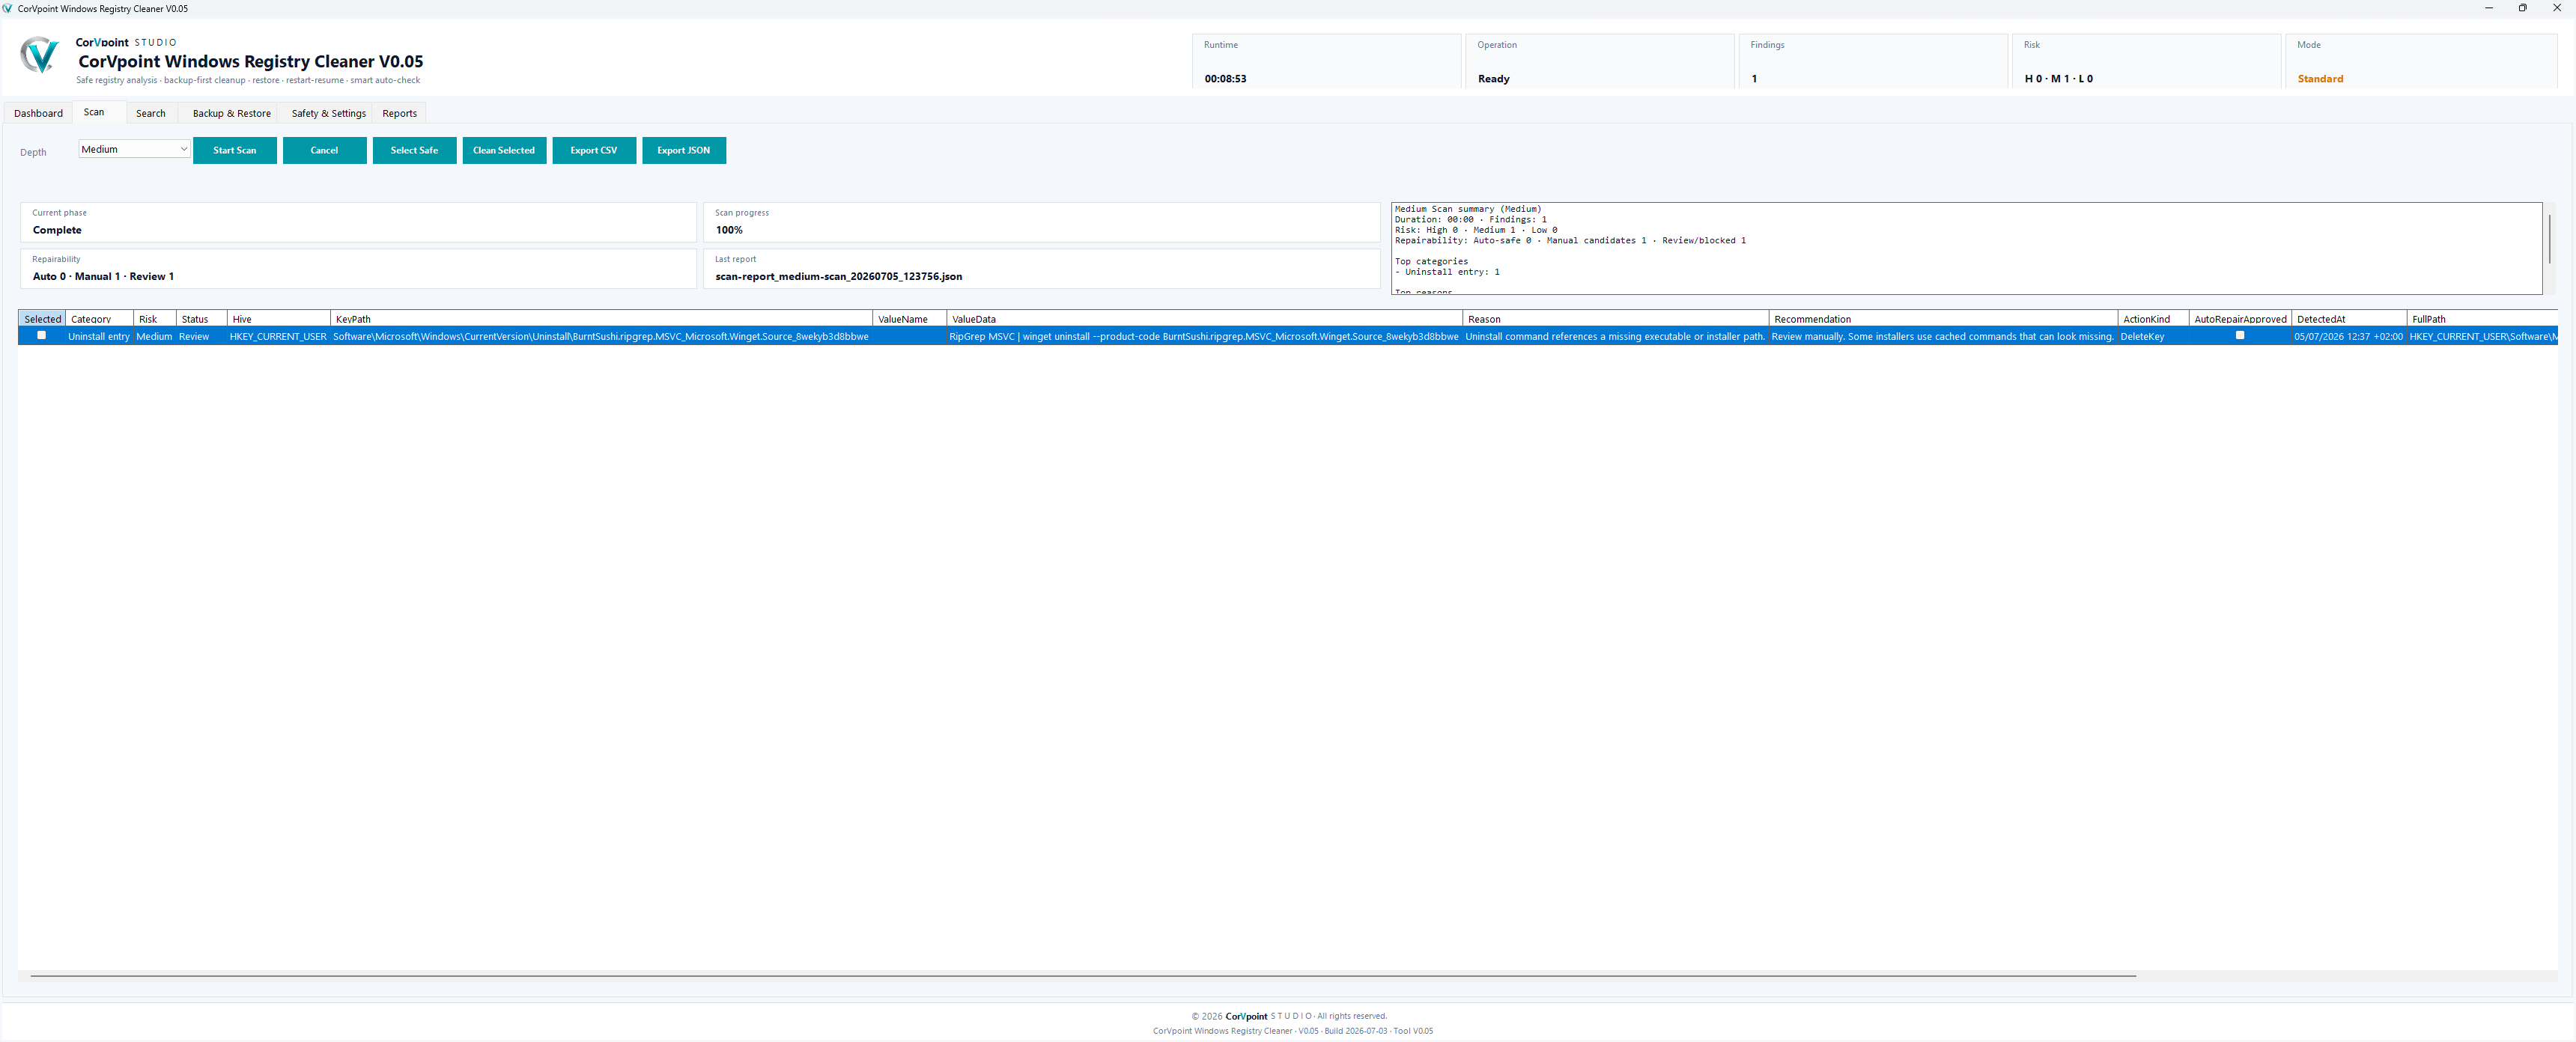
Task: Sort by the Risk column header
Action: (155, 319)
